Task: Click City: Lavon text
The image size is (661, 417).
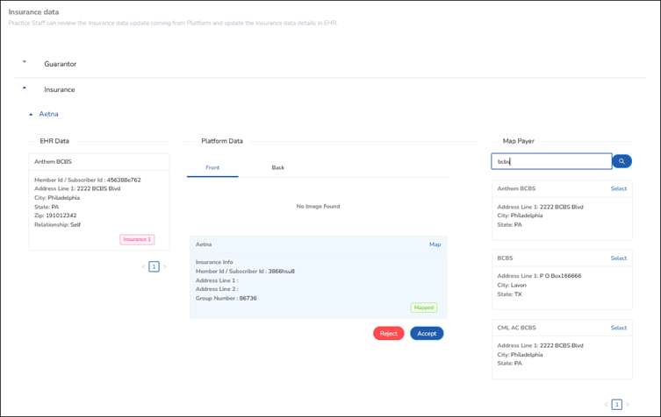Action: coord(512,286)
